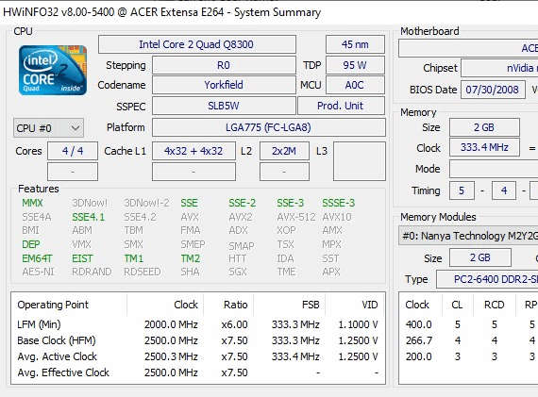Click the CL column header
This screenshot has height=397, width=538.
click(457, 305)
